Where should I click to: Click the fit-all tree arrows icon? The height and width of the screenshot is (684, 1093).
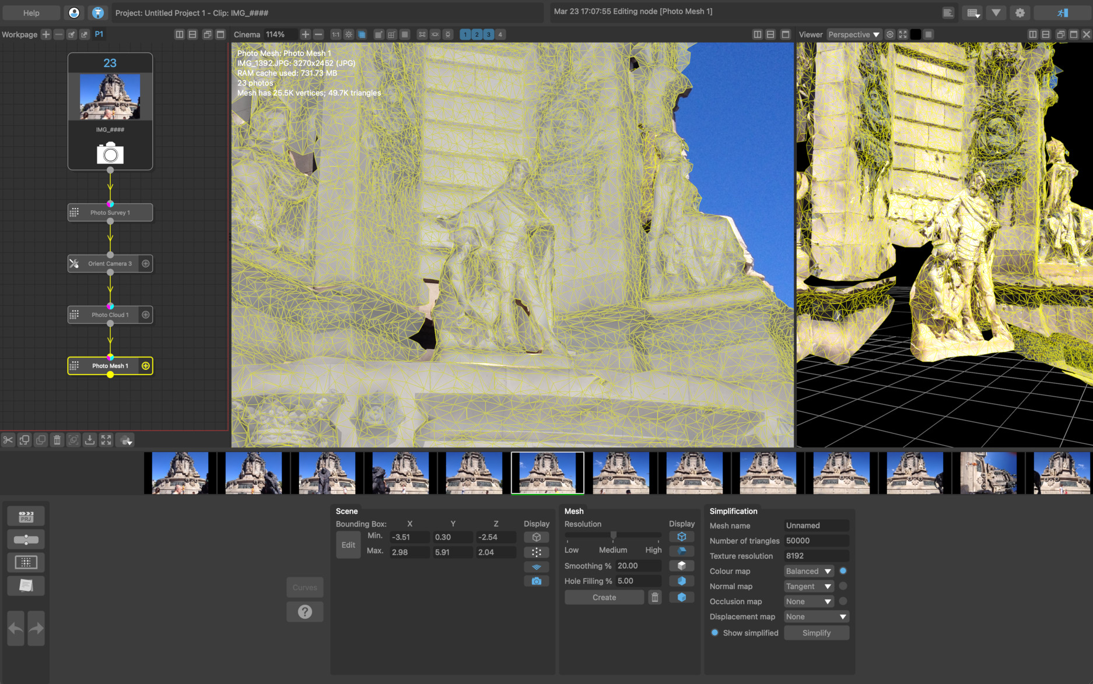coord(106,440)
